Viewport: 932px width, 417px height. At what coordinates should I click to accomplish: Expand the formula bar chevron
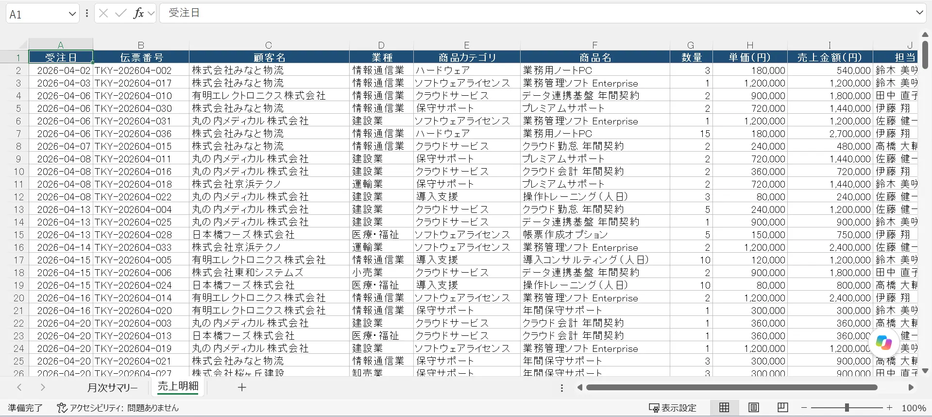click(x=919, y=13)
